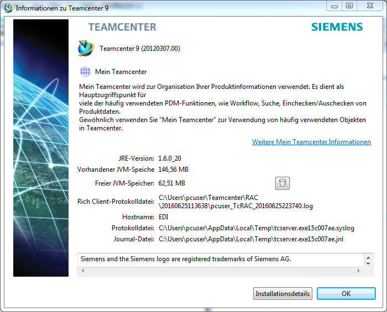Open the Installationsdetails button
The image size is (387, 312).
(283, 294)
